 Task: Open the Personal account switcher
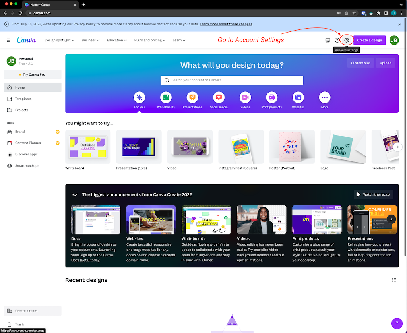[33, 61]
